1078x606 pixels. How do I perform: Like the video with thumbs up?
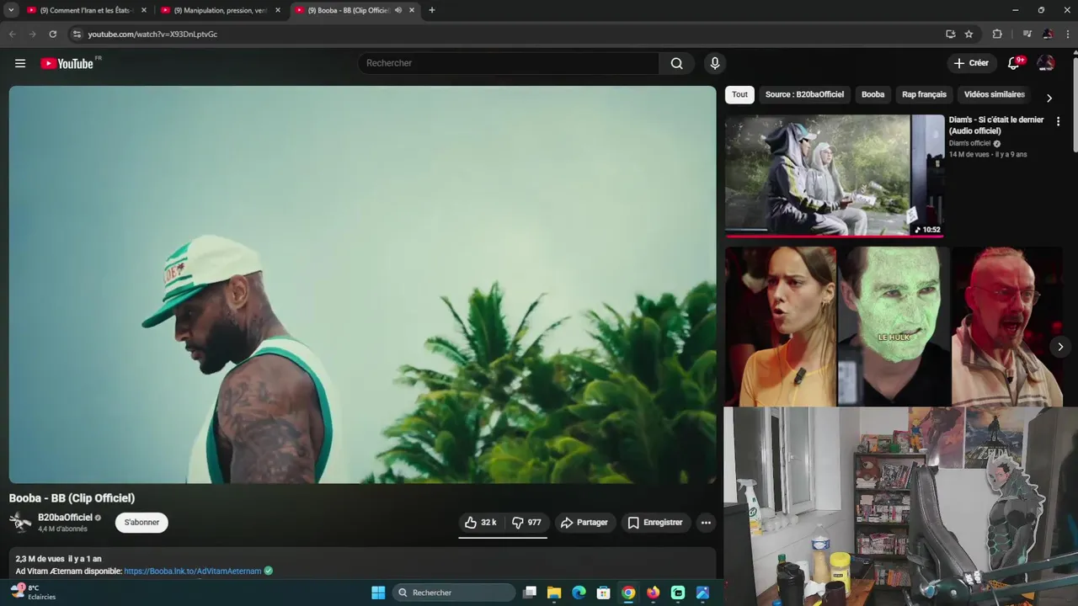pyautogui.click(x=482, y=523)
